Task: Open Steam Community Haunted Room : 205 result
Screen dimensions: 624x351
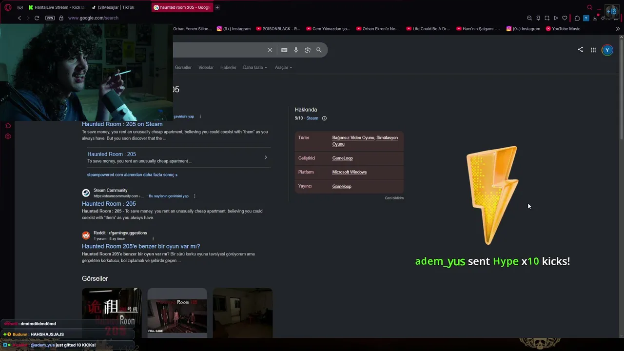Action: point(109,204)
